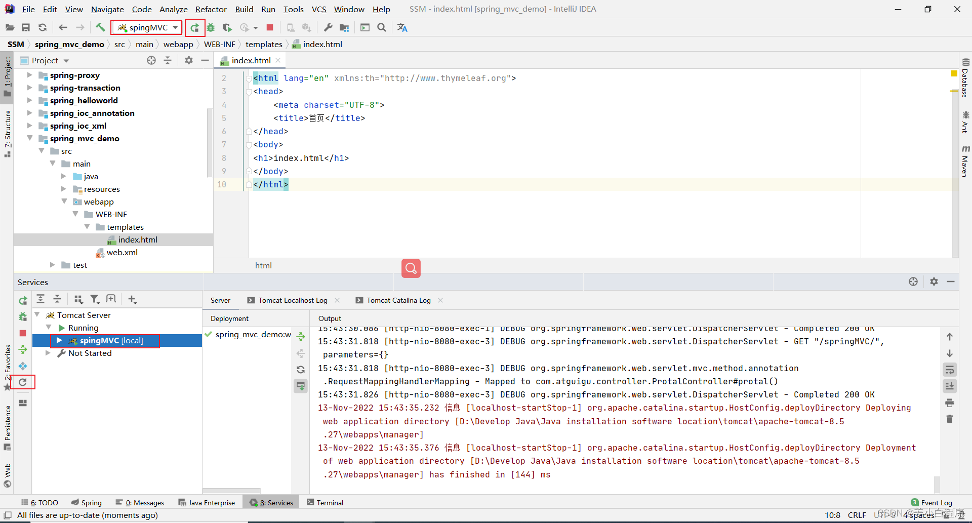Open project structure toolbar icon
The width and height of the screenshot is (972, 523).
(x=344, y=27)
